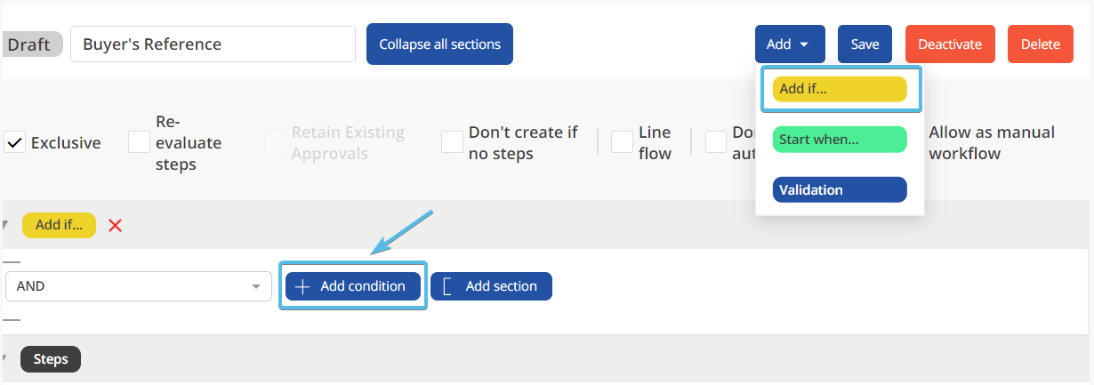Screen dimensions: 1094x385
Task: Open the Add dropdown button
Action: coord(789,44)
